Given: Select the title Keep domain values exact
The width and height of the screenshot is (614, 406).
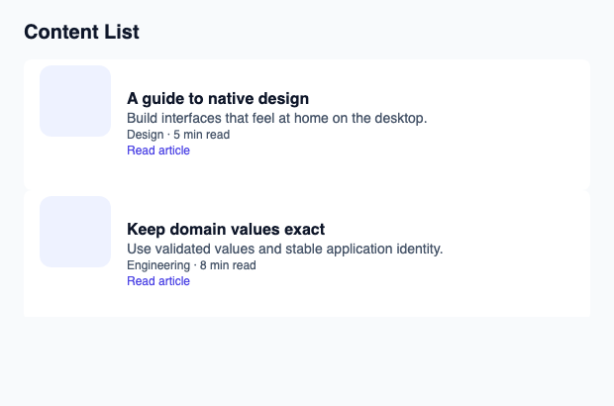Looking at the screenshot, I should point(226,230).
